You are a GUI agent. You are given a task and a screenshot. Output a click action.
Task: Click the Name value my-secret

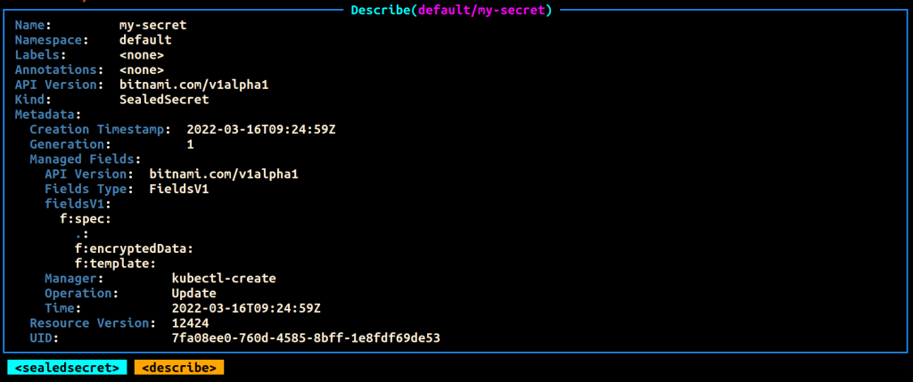(152, 25)
